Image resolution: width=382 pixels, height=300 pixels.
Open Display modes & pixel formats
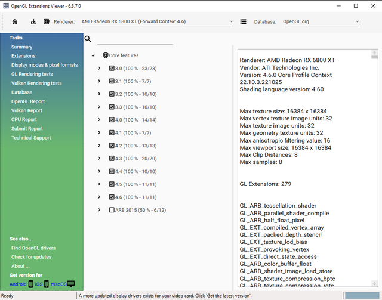point(44,65)
